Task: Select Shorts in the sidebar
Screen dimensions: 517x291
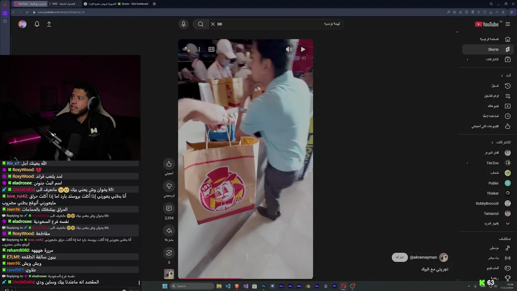Action: [x=488, y=49]
